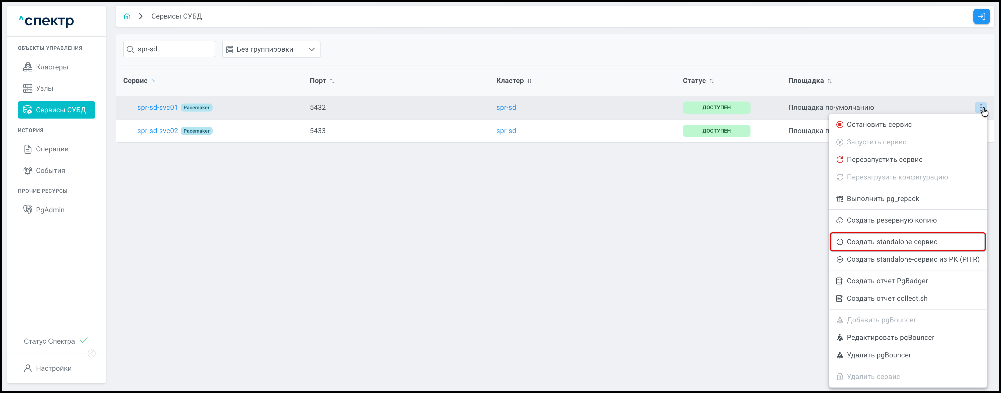Screen dimensions: 1001x393
Task: Open spr-sd cluster link in first row
Action: [x=506, y=108]
